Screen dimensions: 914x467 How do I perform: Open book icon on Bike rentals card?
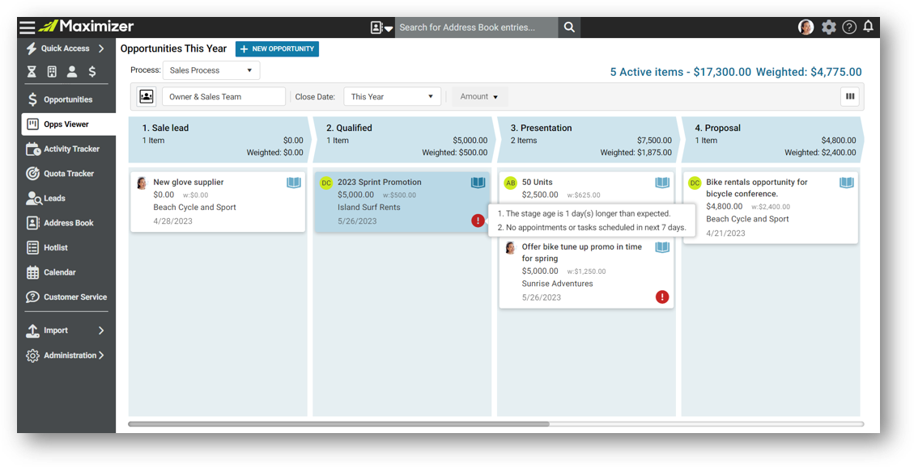(846, 183)
